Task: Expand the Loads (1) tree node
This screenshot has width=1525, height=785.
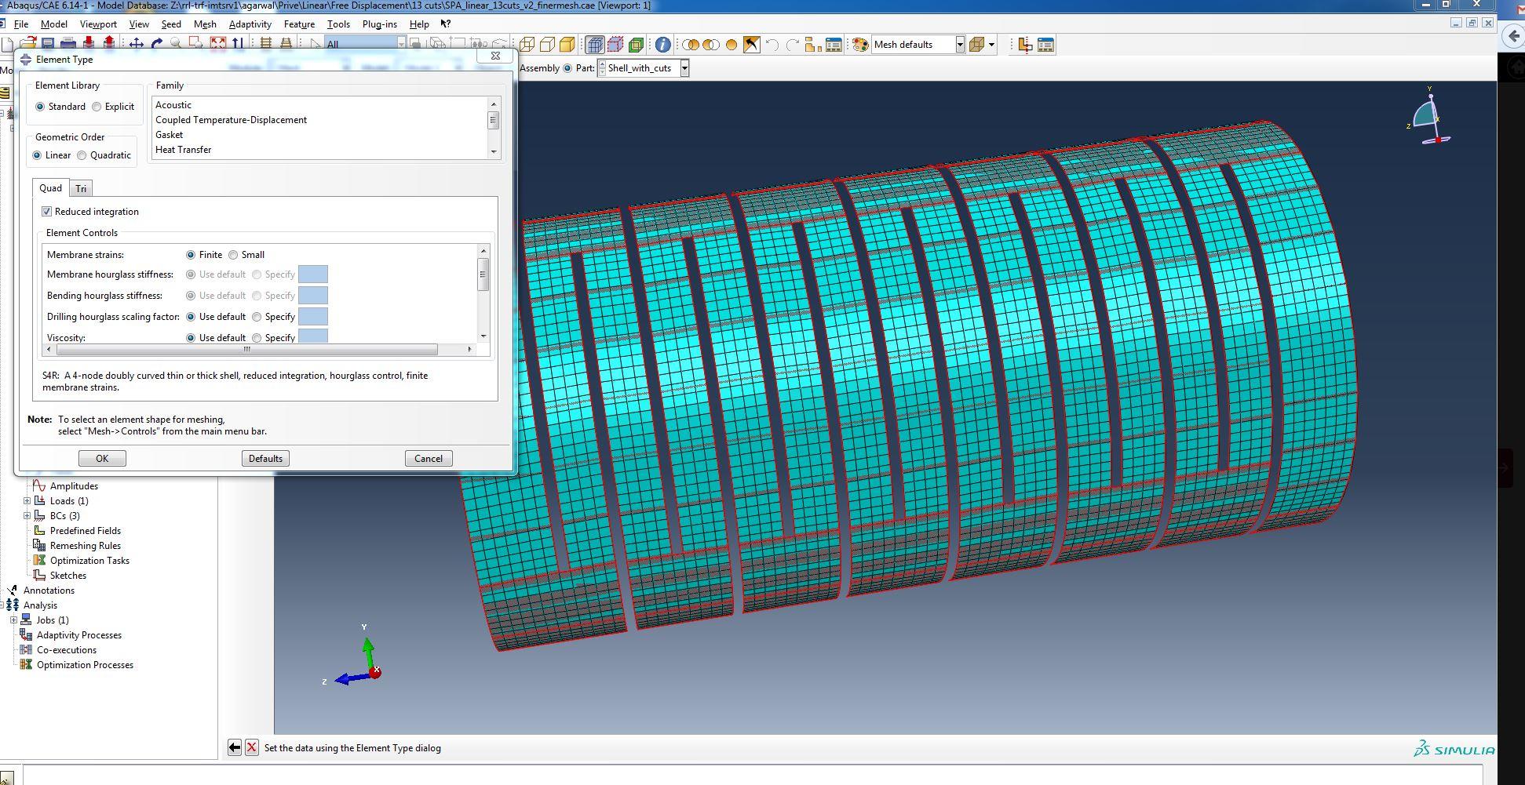Action: point(27,501)
